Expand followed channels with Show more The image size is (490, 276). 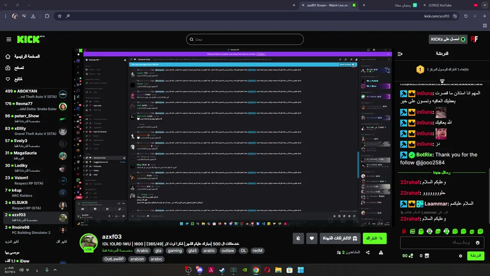[12, 242]
